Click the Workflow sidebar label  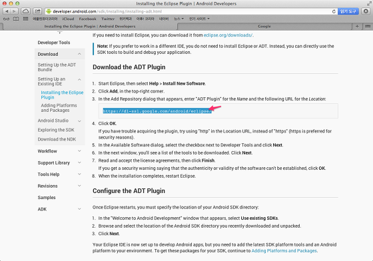pyautogui.click(x=47, y=151)
